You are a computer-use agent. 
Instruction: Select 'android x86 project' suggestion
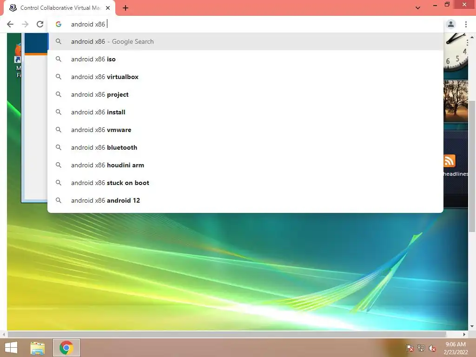pos(245,94)
